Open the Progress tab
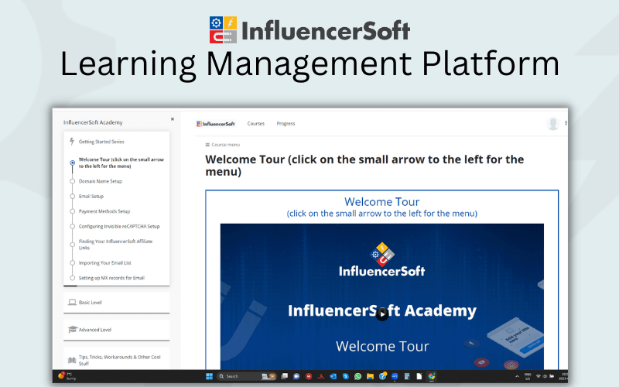Screen dimensions: 619x387 click(286, 124)
